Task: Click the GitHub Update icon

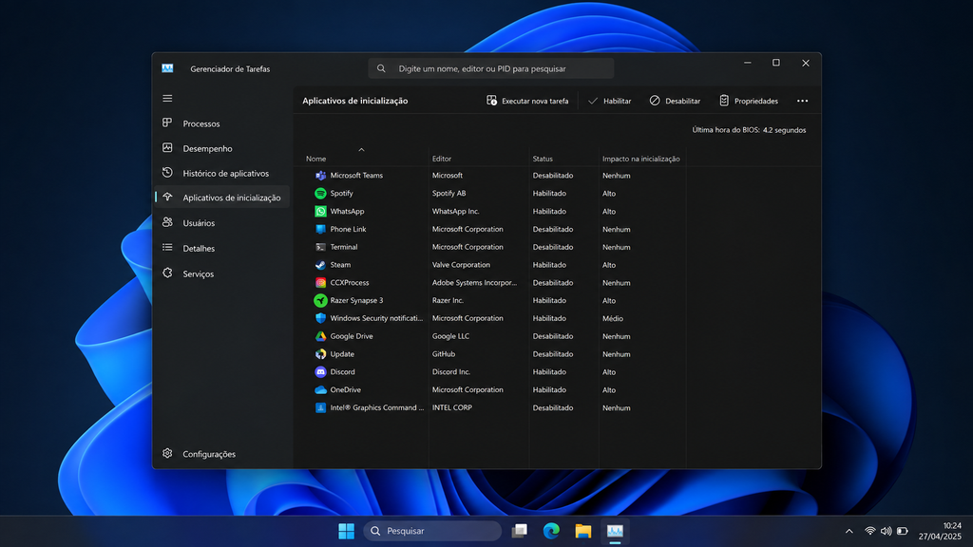Action: [x=320, y=354]
